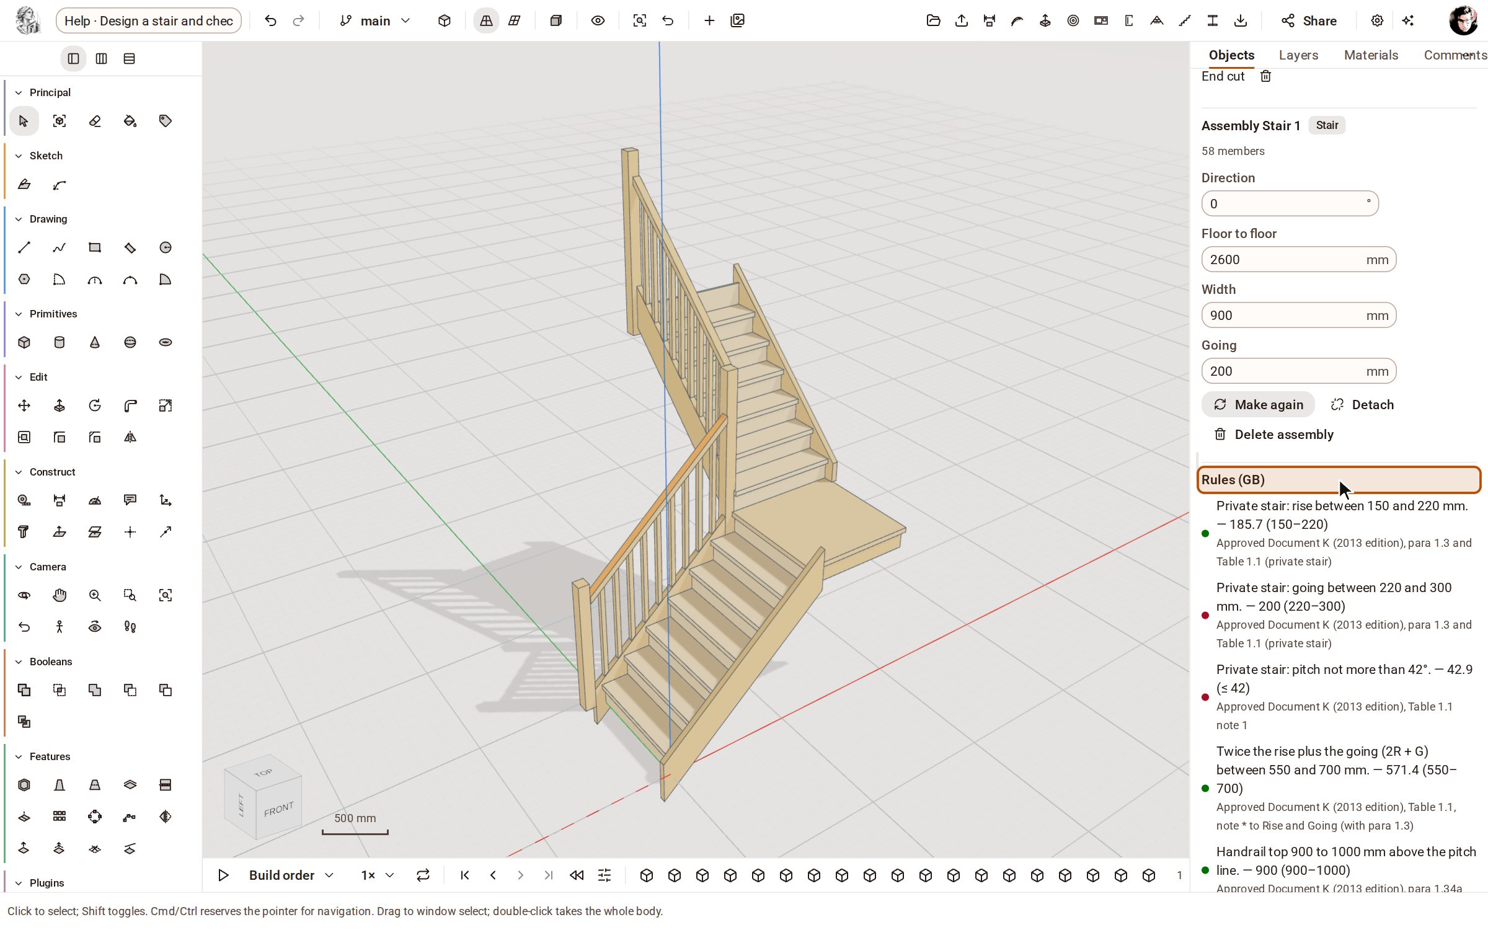Select the tape measure construct tool
This screenshot has height=930, width=1488.
[24, 500]
